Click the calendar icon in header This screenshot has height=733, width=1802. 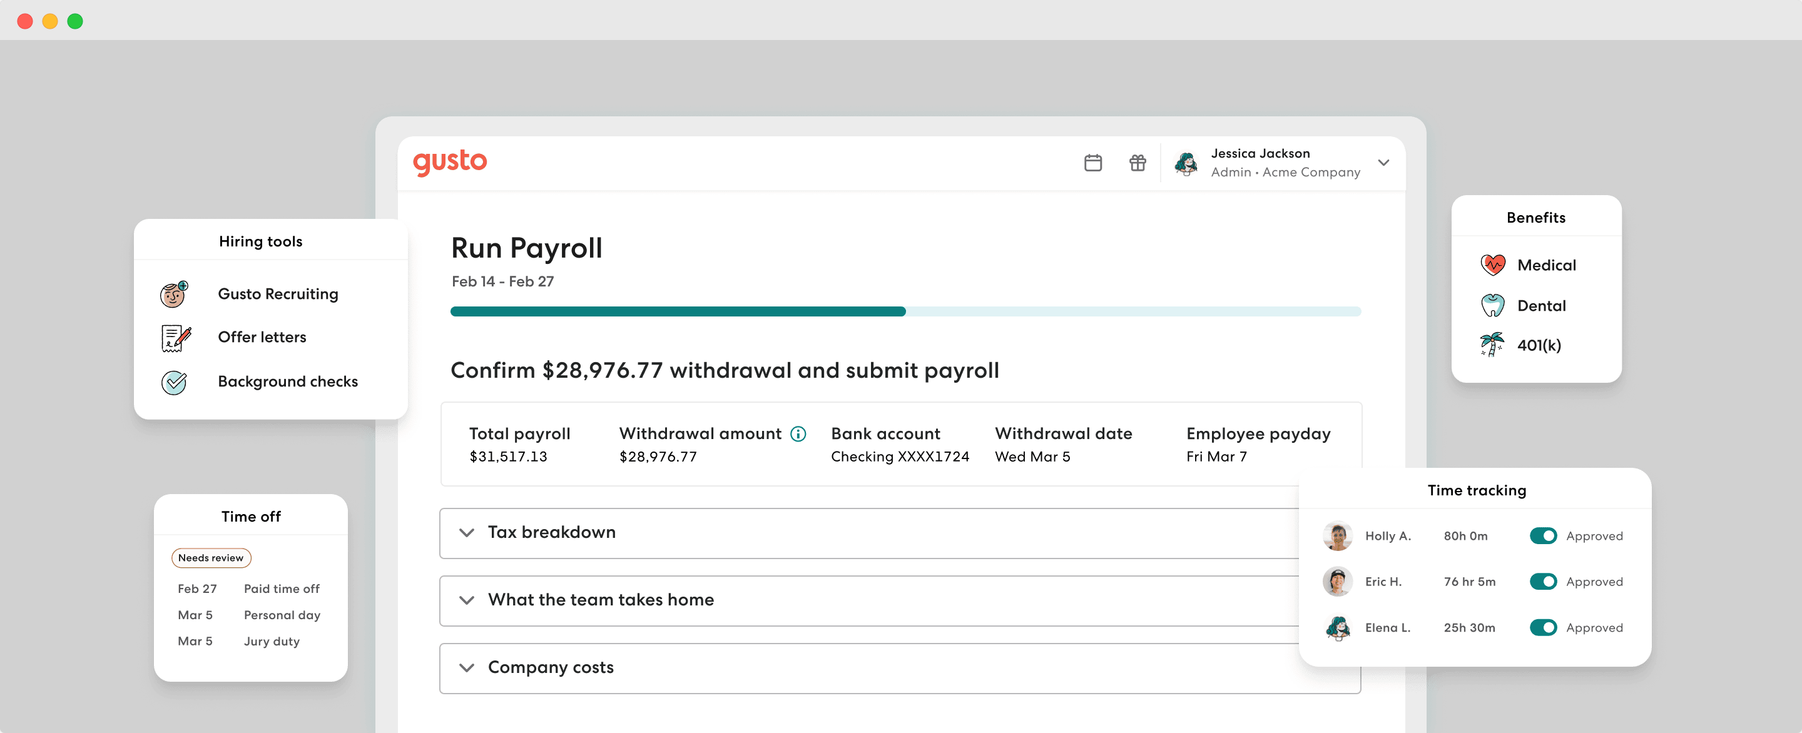click(1092, 163)
